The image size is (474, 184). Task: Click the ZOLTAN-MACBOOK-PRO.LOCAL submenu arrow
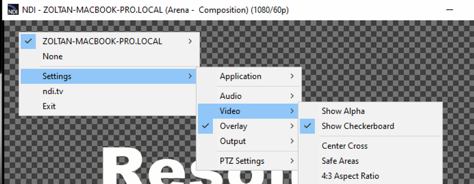click(190, 41)
